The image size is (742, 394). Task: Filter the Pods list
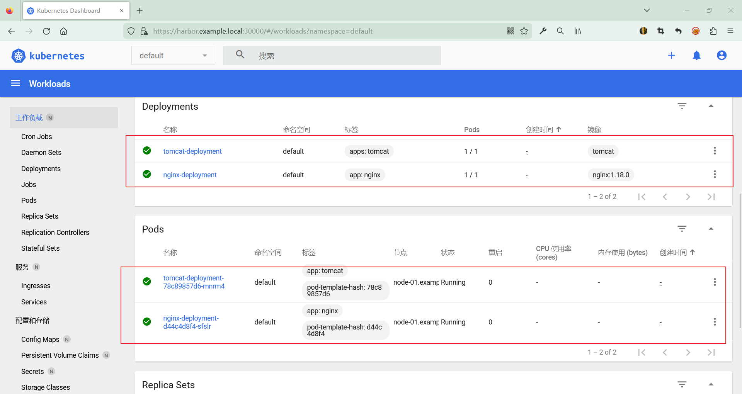[x=682, y=229]
